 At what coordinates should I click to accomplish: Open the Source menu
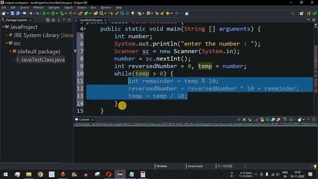(x=24, y=7)
